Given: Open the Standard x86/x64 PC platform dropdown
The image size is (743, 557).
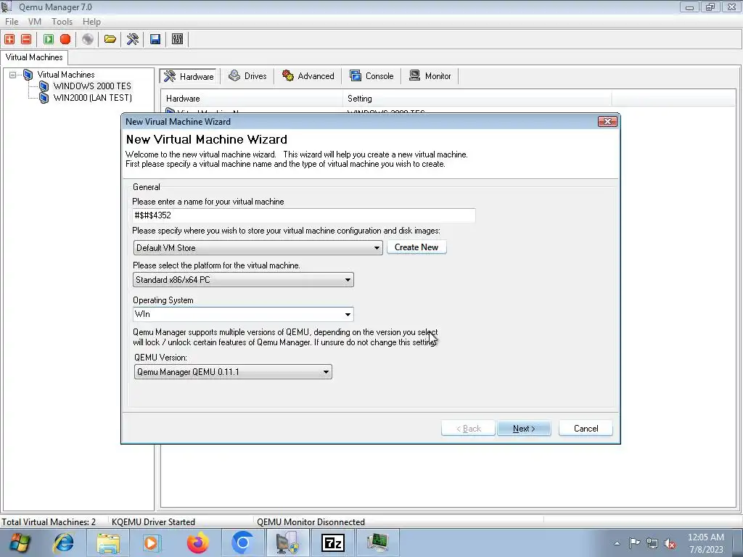Looking at the screenshot, I should pos(243,280).
